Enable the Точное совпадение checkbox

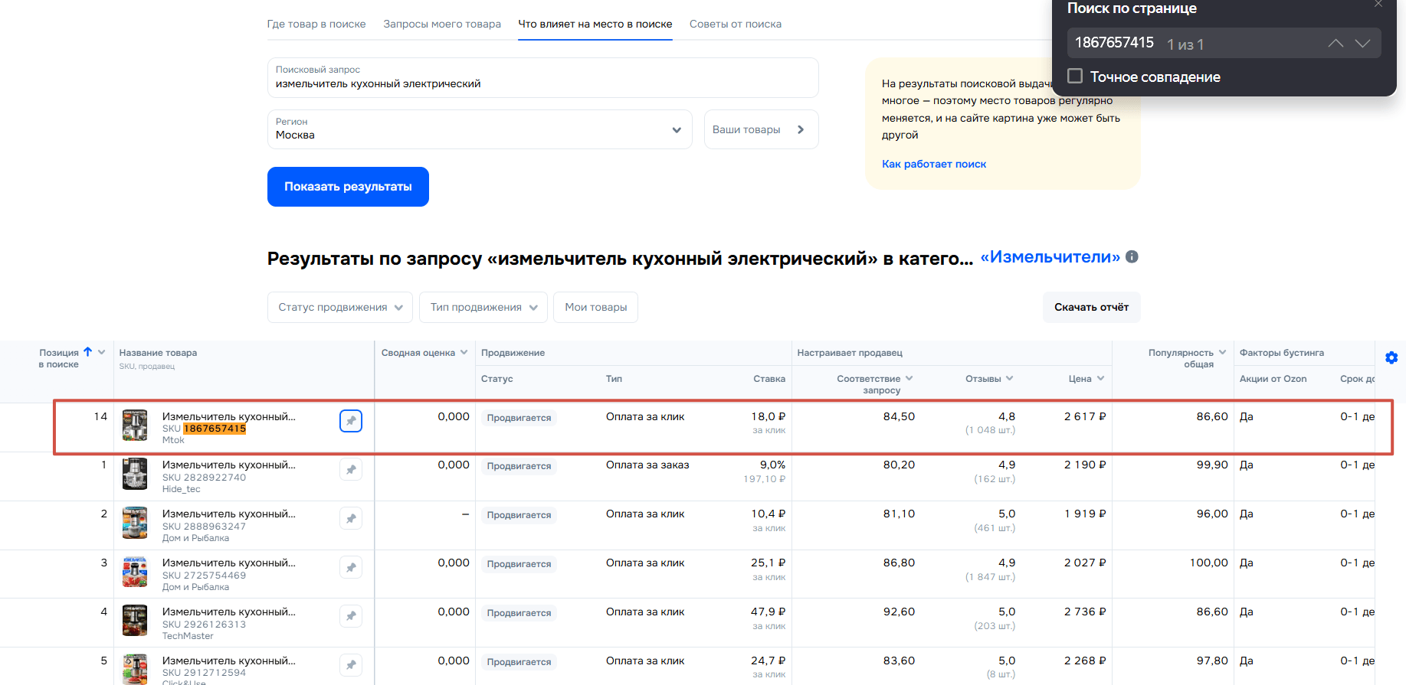[1076, 77]
